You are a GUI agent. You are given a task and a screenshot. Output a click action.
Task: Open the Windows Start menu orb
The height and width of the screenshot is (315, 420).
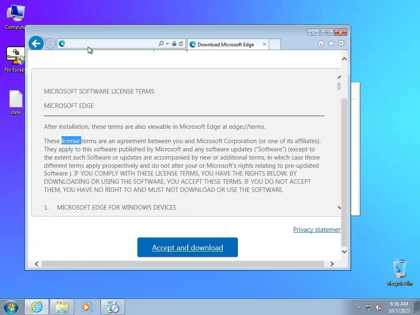point(11,307)
